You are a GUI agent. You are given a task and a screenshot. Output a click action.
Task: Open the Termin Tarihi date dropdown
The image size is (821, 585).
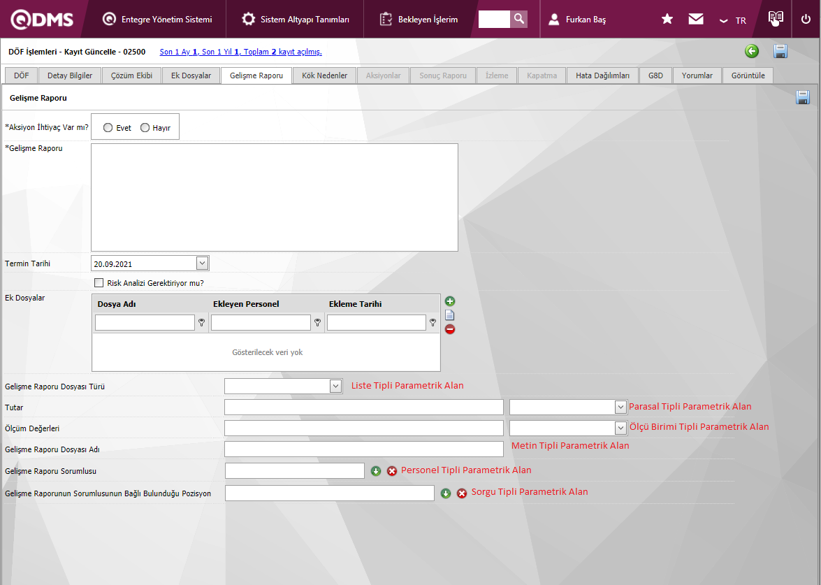pos(202,263)
